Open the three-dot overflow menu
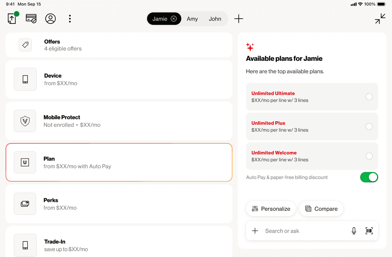This screenshot has width=392, height=257. click(70, 19)
